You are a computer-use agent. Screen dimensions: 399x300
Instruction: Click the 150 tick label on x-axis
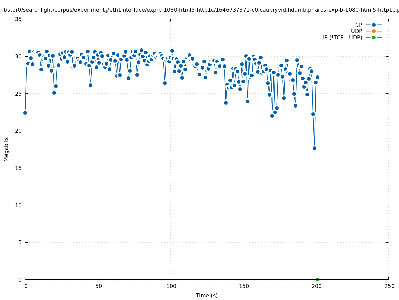click(244, 286)
